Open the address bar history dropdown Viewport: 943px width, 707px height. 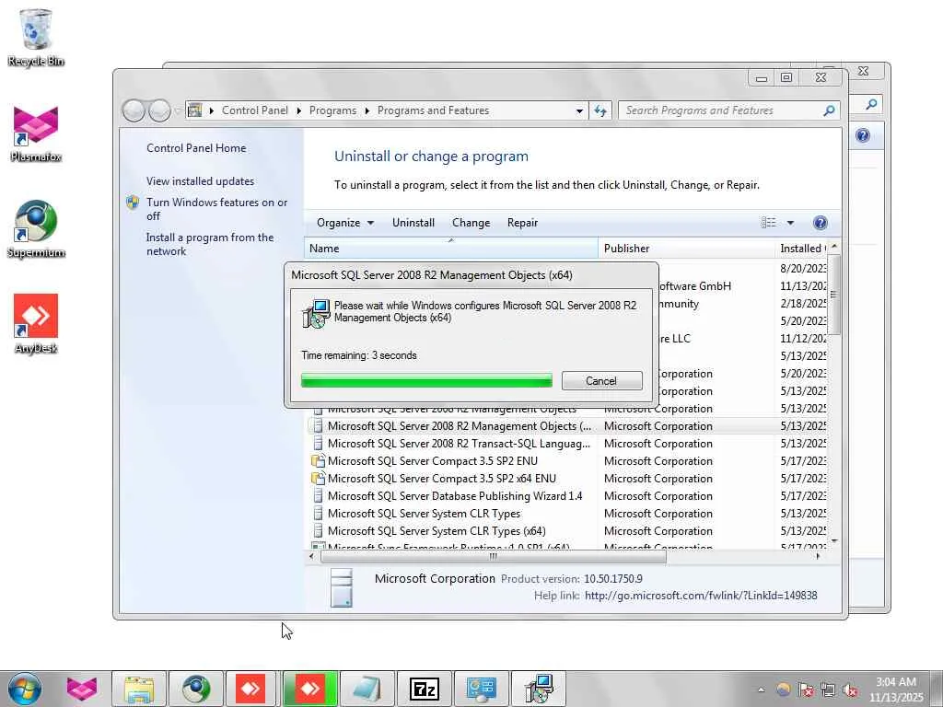tap(579, 110)
